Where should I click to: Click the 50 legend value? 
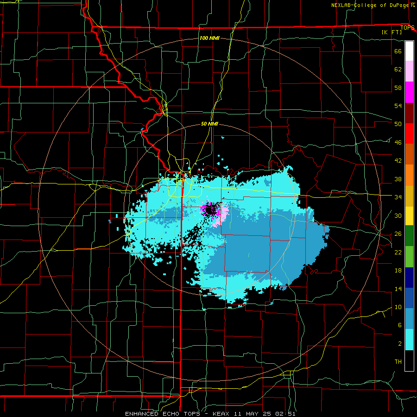(398, 124)
